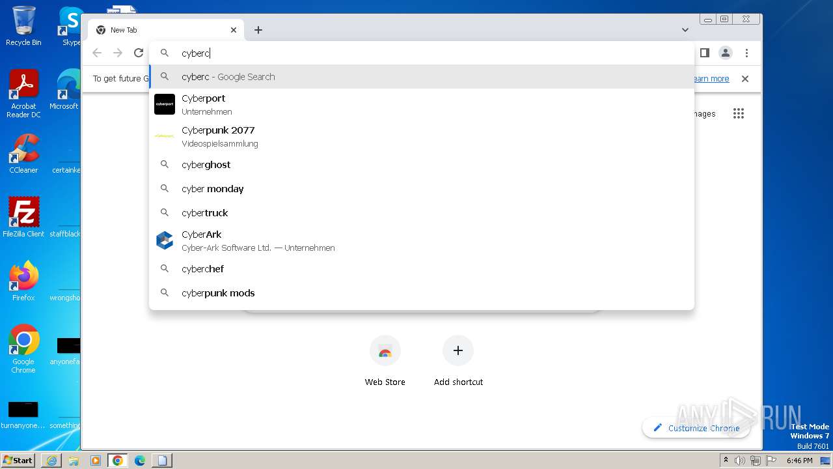
Task: Click the CyberArk logo thumbnail
Action: 165,240
